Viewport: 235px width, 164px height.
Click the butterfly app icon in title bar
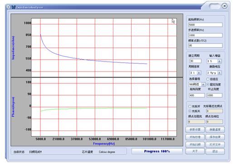point(14,7)
